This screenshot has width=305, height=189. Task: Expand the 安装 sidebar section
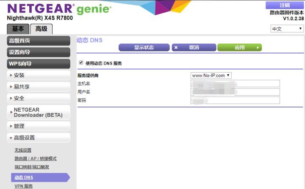[39, 75]
